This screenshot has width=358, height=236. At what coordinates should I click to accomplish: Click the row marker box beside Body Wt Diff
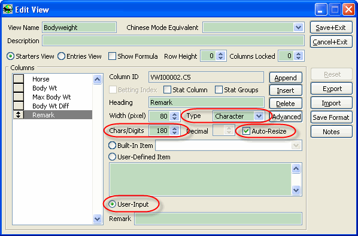[19, 106]
